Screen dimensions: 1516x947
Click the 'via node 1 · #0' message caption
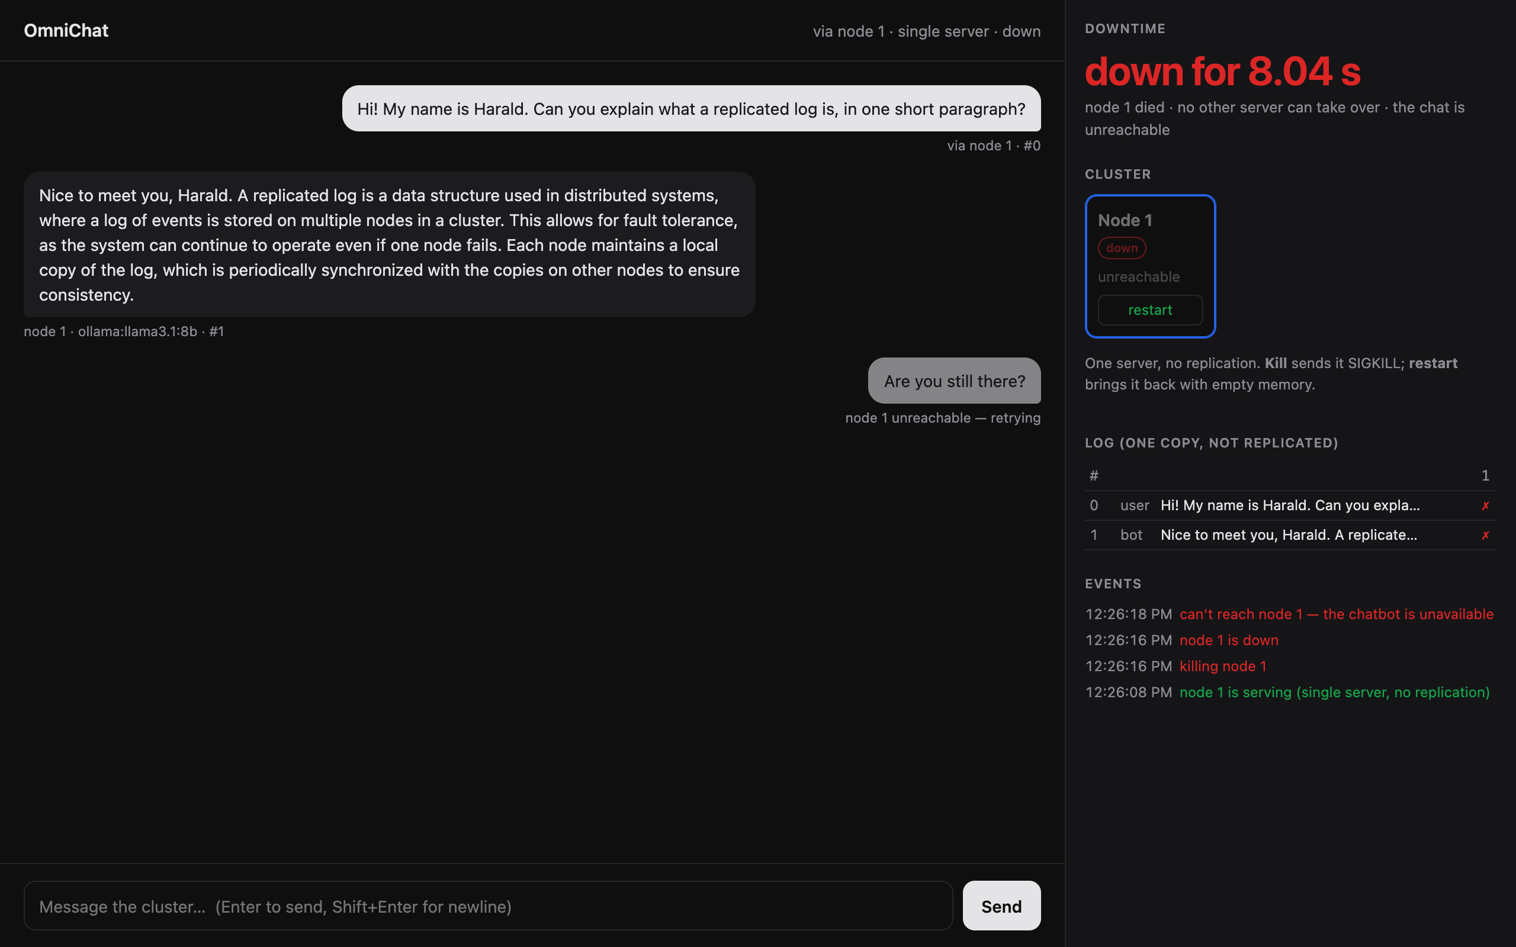point(994,146)
